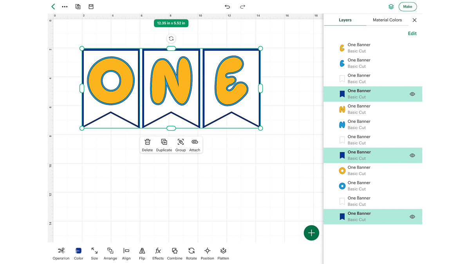Image resolution: width=470 pixels, height=264 pixels.
Task: Toggle visibility of the middle blue banner layer
Action: (412, 156)
